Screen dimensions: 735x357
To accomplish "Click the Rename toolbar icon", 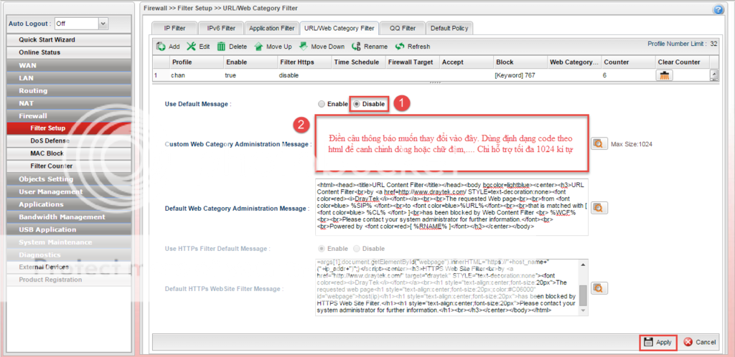I will tap(356, 47).
